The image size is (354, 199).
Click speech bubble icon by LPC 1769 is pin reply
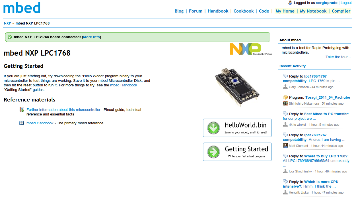(x=285, y=76)
